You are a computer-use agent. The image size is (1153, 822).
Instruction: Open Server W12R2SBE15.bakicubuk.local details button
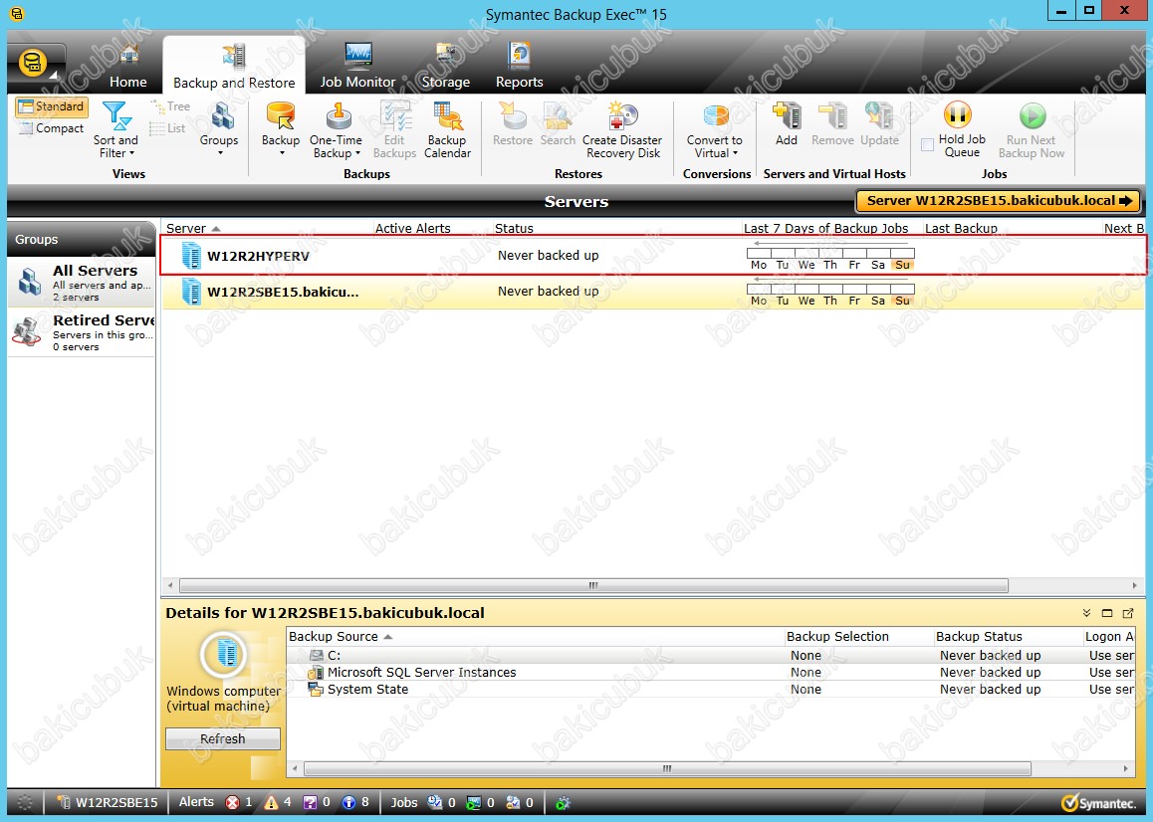point(999,201)
